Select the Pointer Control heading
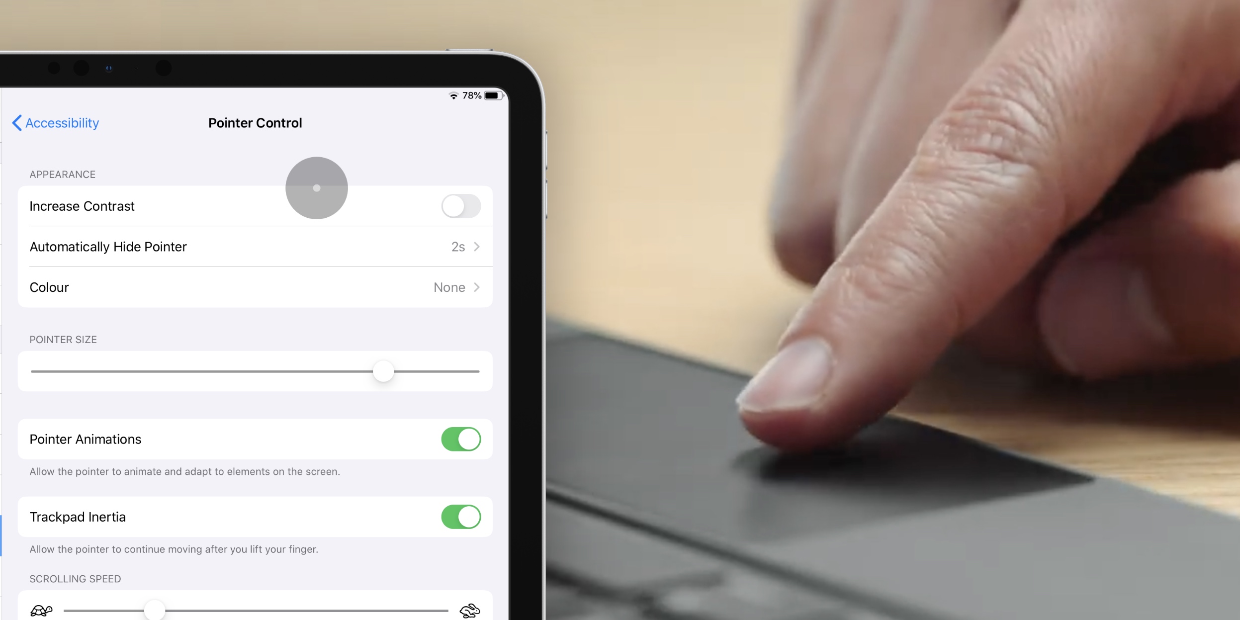The width and height of the screenshot is (1240, 620). point(254,123)
